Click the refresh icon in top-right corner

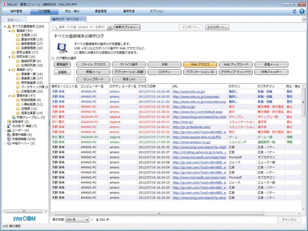point(294,11)
